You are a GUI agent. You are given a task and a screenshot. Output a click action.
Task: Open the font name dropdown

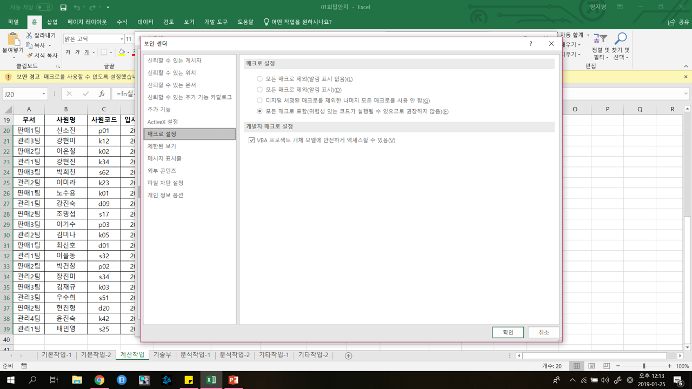121,39
